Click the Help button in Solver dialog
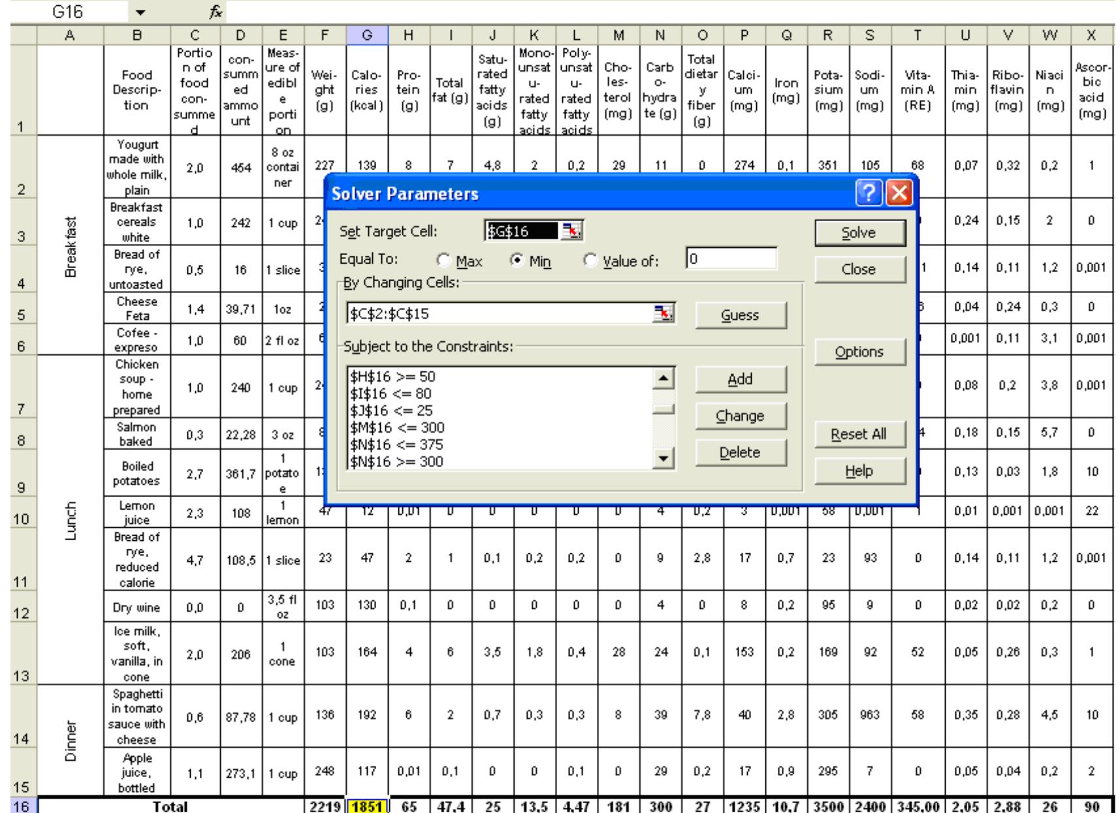Viewport: 1120px width, 813px height. point(860,471)
